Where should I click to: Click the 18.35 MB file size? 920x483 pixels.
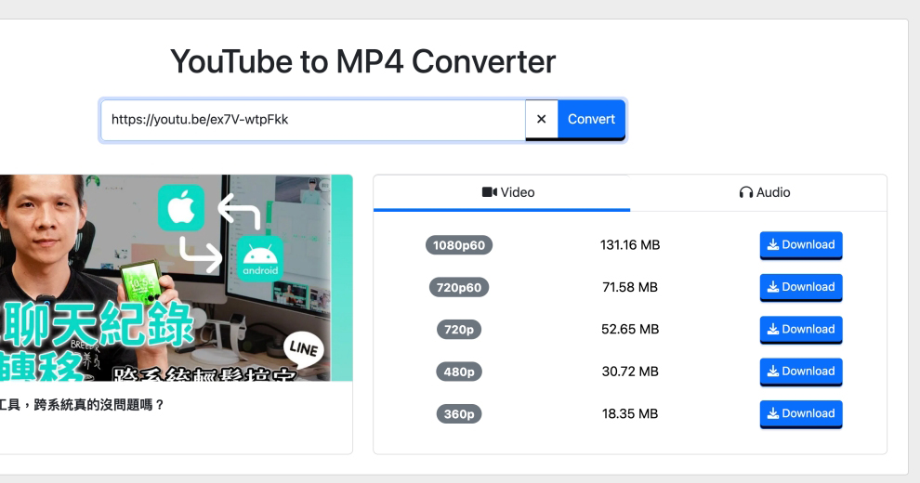point(629,414)
